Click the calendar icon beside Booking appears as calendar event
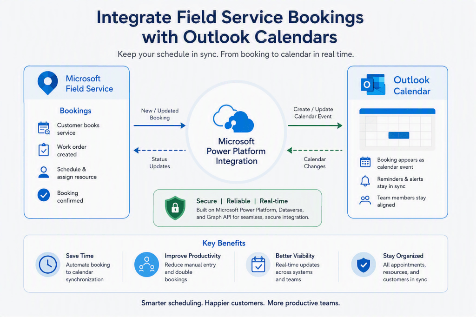The image size is (476, 317). click(365, 162)
